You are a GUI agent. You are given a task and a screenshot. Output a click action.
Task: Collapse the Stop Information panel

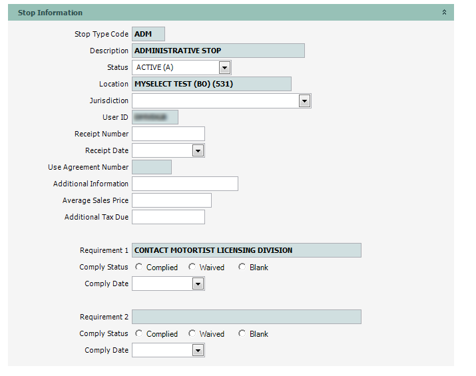(445, 13)
